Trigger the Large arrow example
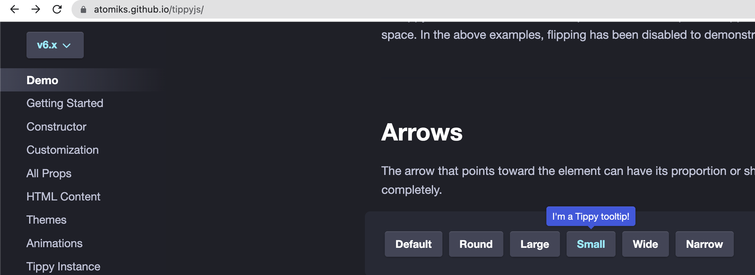The height and width of the screenshot is (275, 755). tap(534, 244)
